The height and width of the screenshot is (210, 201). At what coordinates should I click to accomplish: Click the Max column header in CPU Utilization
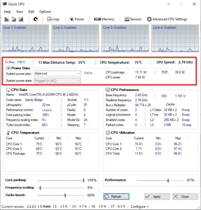point(178,138)
